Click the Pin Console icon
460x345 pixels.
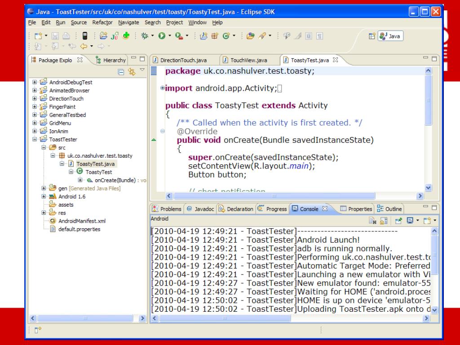(x=398, y=221)
